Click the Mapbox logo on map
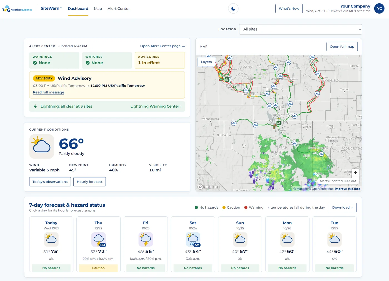The height and width of the screenshot is (281, 389). pos(209,187)
